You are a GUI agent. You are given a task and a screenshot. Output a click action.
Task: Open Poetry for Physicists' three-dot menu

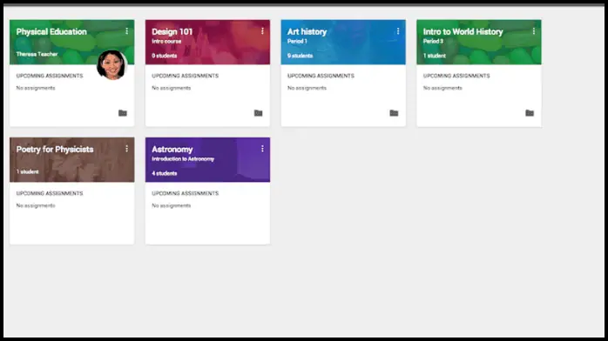(127, 149)
